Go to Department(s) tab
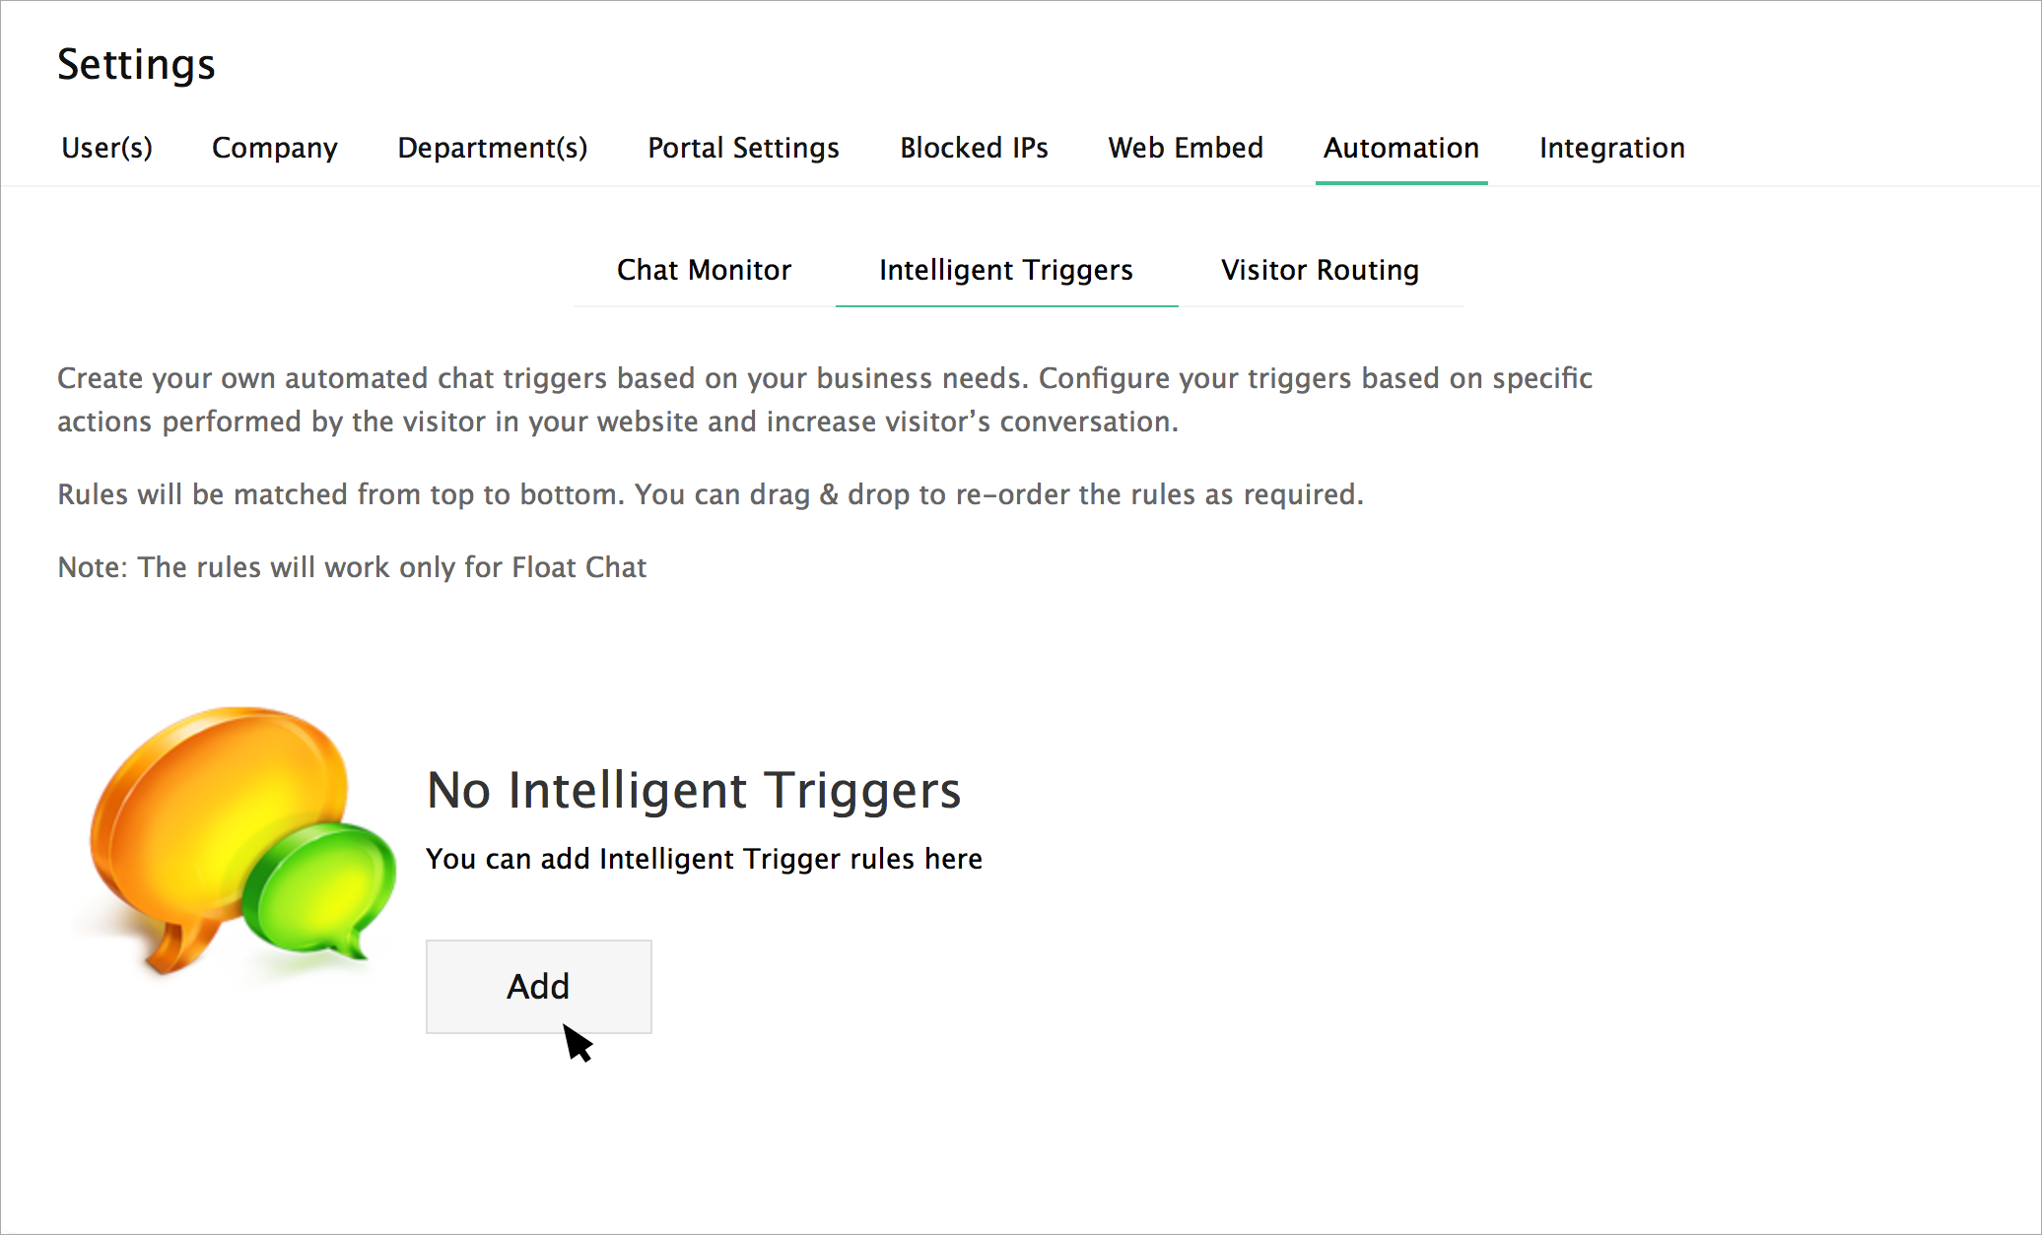The width and height of the screenshot is (2042, 1235). click(x=492, y=148)
